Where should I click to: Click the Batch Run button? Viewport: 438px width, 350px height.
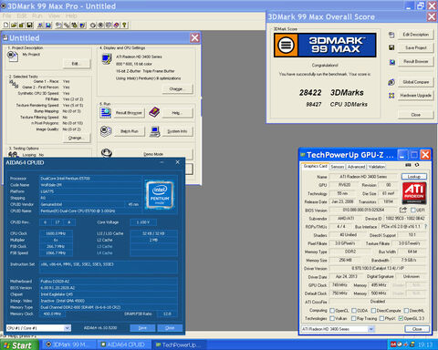coord(130,131)
